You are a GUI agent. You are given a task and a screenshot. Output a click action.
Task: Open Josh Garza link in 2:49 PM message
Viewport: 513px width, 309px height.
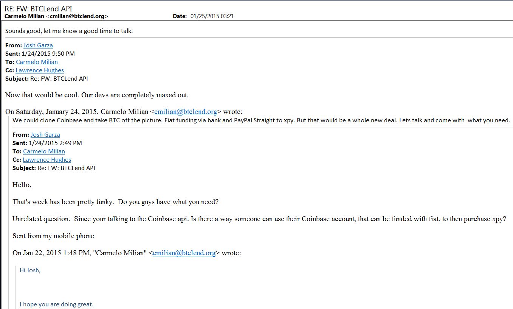[x=45, y=135]
